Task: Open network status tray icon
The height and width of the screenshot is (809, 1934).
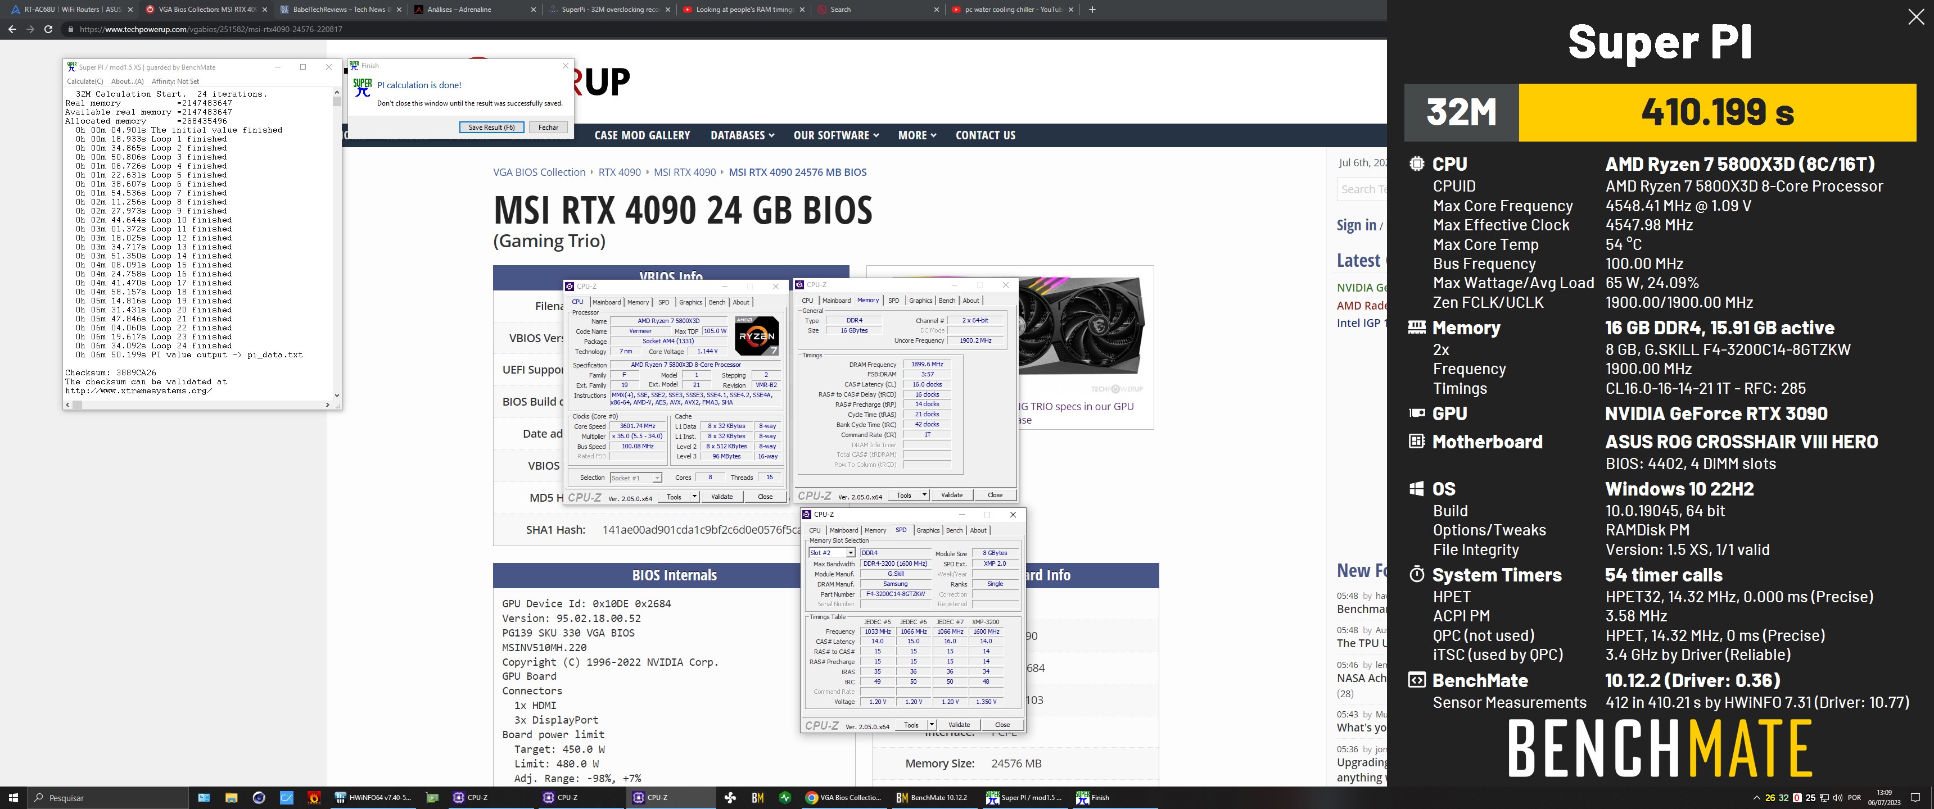Action: 1824,798
